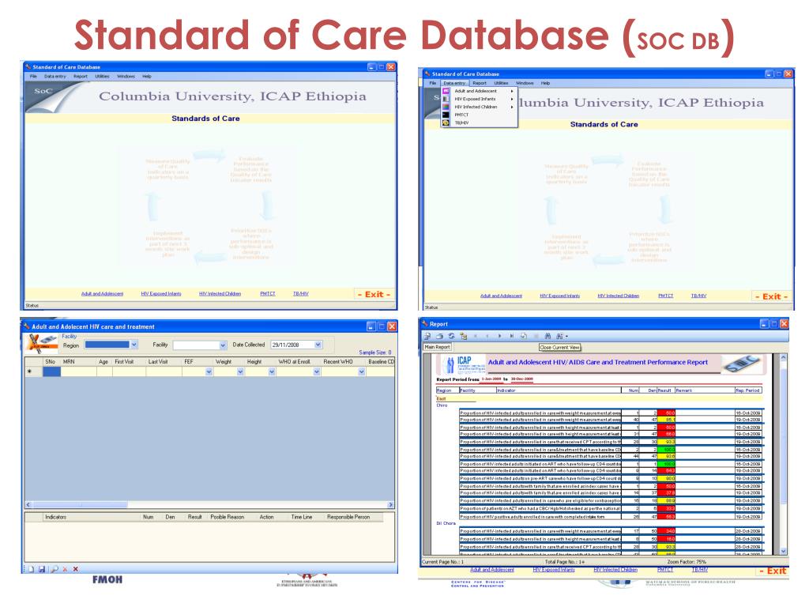Image resolution: width=809 pixels, height=607 pixels.
Task: Click HIV Infected Children link in top-left window
Action: click(220, 294)
